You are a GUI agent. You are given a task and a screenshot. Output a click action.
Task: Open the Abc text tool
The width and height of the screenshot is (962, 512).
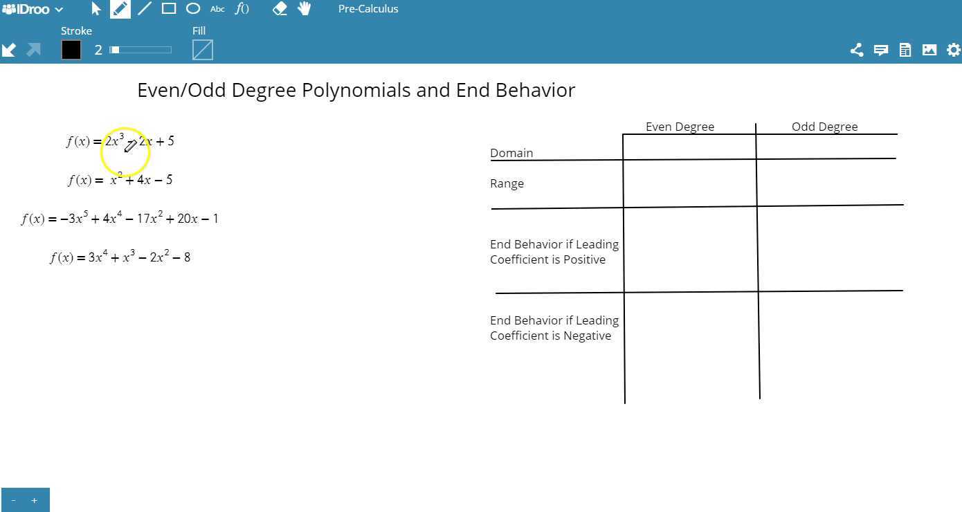click(217, 8)
